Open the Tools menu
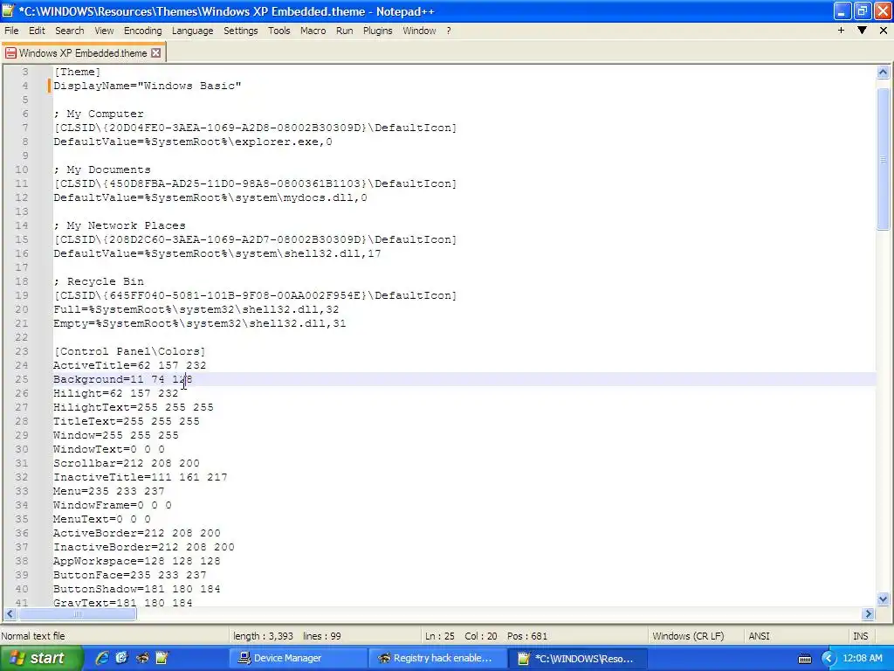This screenshot has width=894, height=671. (279, 31)
